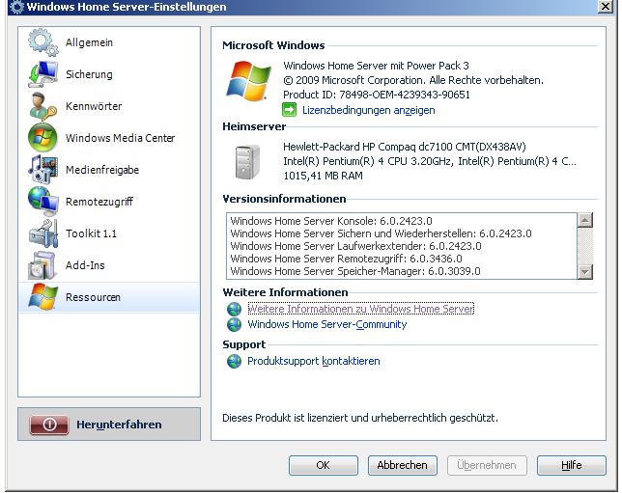Viewport: 622px width, 493px height.
Task: Click the Windows Media Center orb icon
Action: [x=42, y=138]
